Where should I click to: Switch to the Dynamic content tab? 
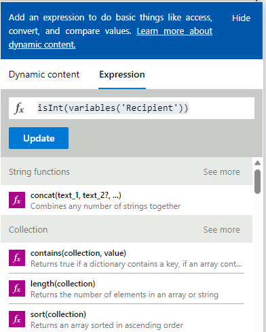click(x=44, y=75)
